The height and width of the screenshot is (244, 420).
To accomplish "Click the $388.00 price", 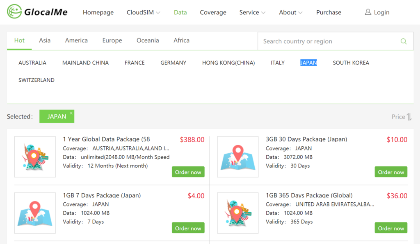I will pos(192,140).
